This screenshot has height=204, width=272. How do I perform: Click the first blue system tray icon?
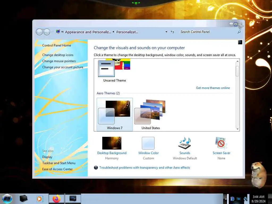click(232, 199)
